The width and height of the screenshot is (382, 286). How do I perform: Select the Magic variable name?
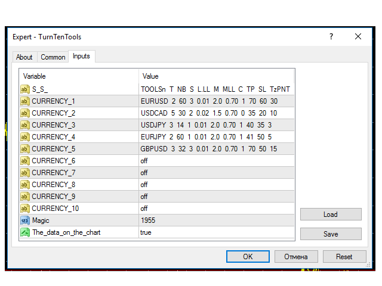click(x=41, y=220)
